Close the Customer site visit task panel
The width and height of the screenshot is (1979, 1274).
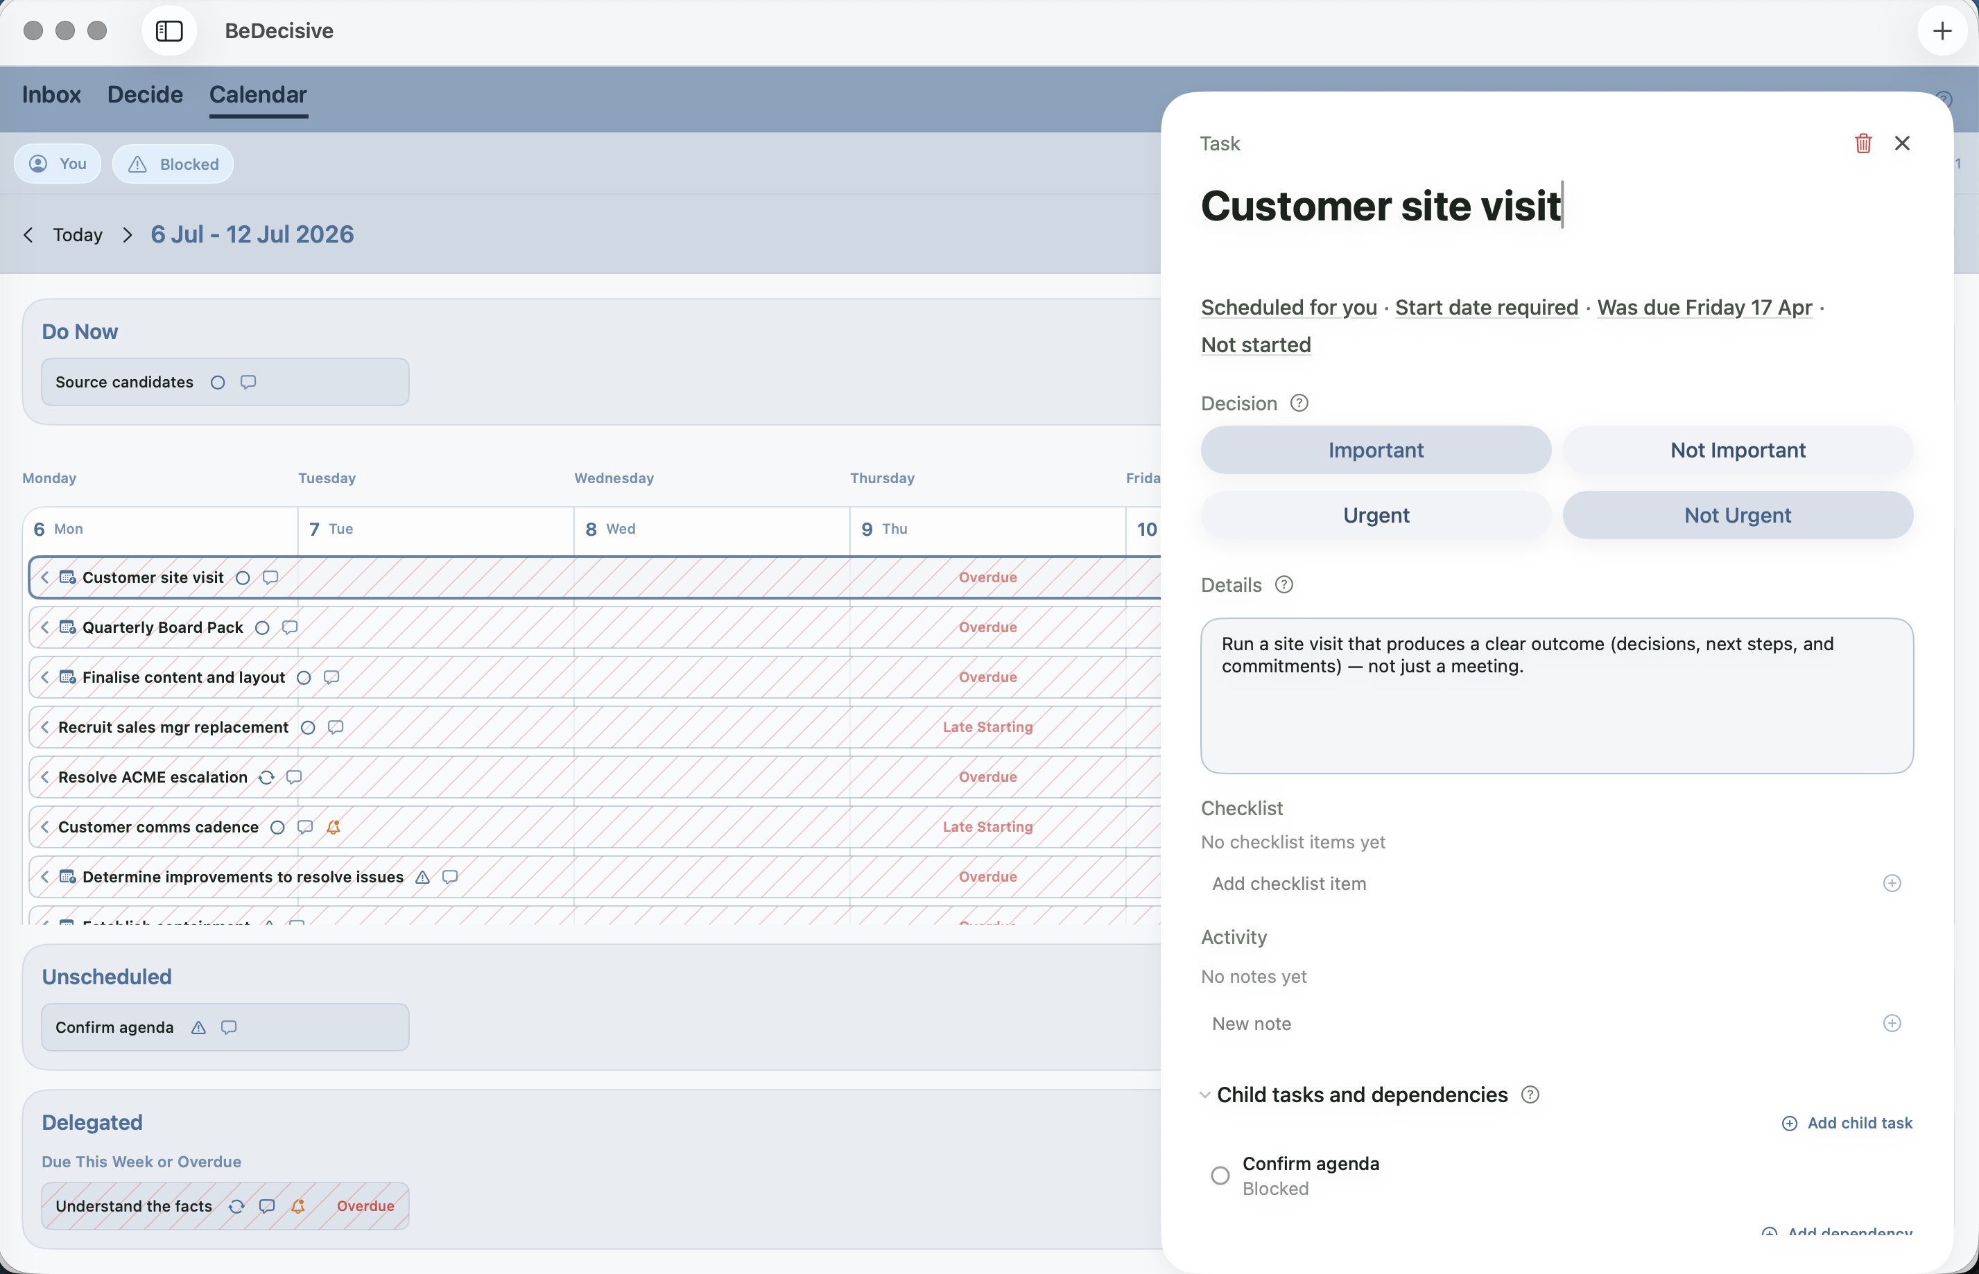(x=1902, y=143)
